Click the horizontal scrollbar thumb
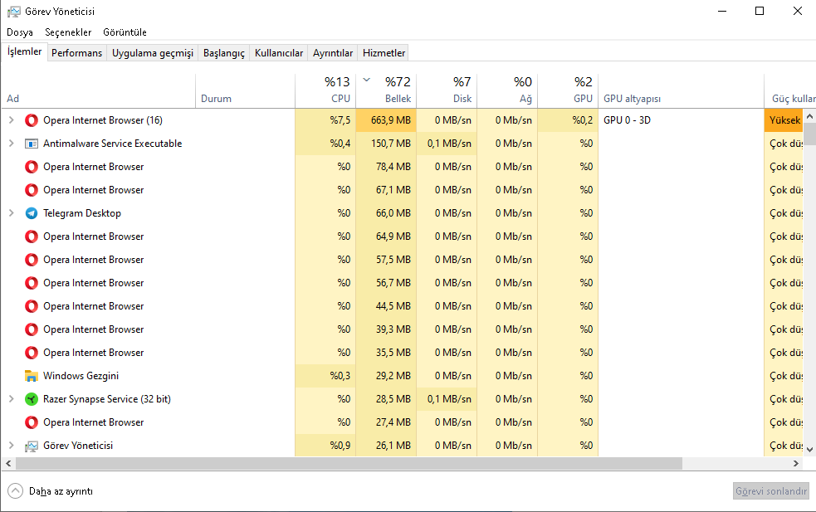Image resolution: width=816 pixels, height=512 pixels. click(x=349, y=463)
